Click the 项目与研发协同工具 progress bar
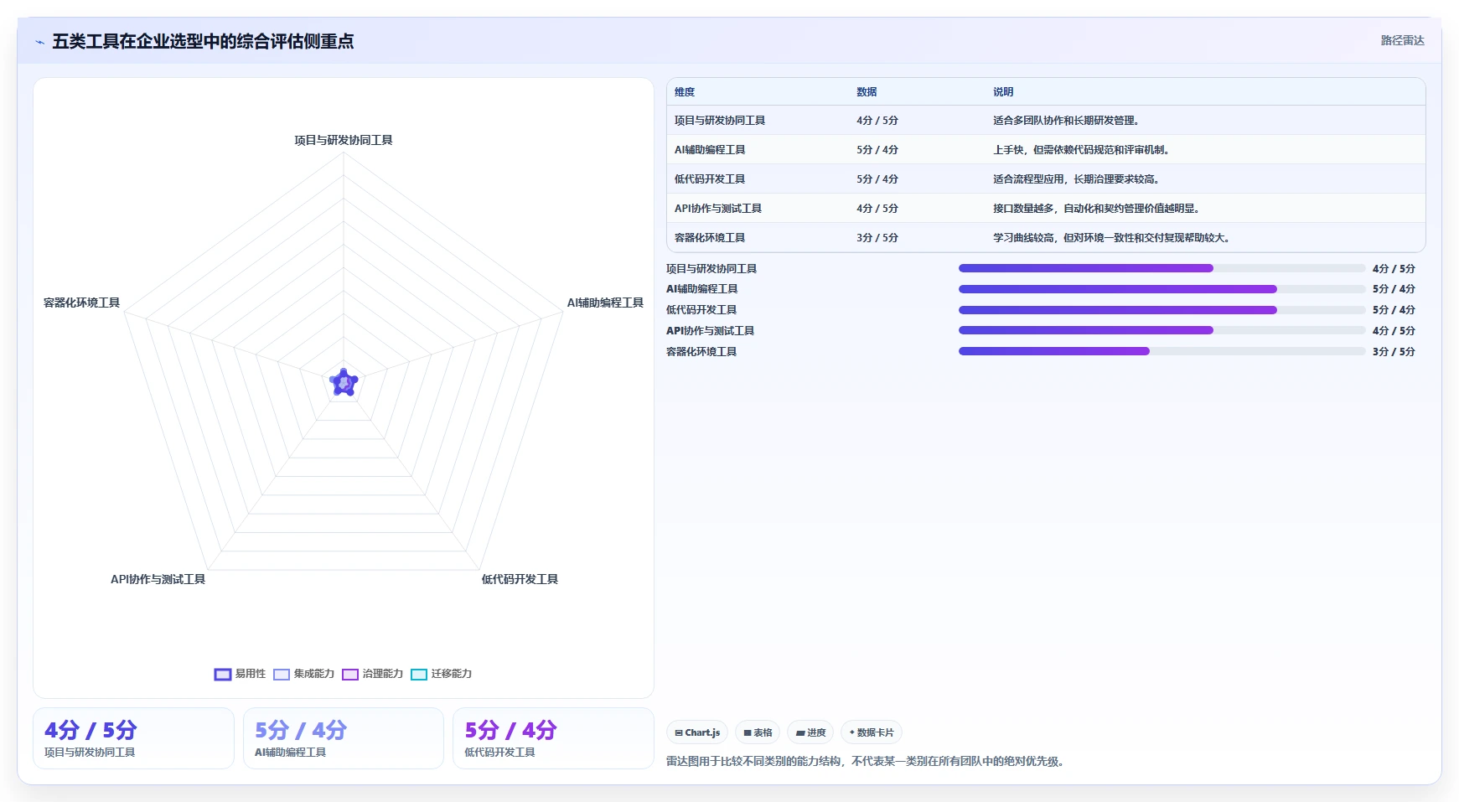The image size is (1459, 802). tap(1162, 268)
